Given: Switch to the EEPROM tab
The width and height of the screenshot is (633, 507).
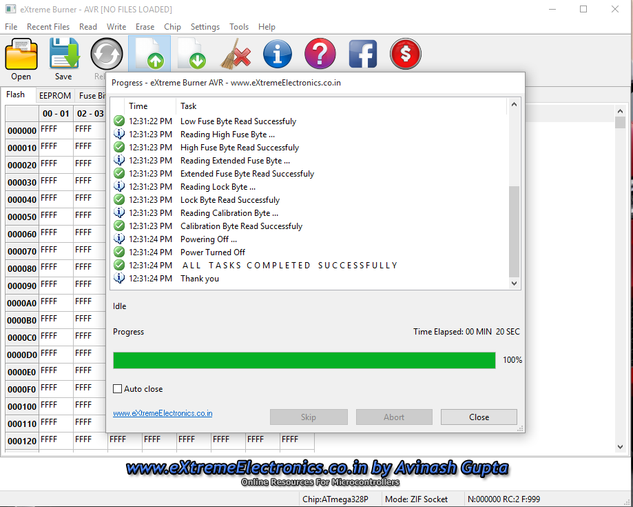Looking at the screenshot, I should tap(55, 96).
